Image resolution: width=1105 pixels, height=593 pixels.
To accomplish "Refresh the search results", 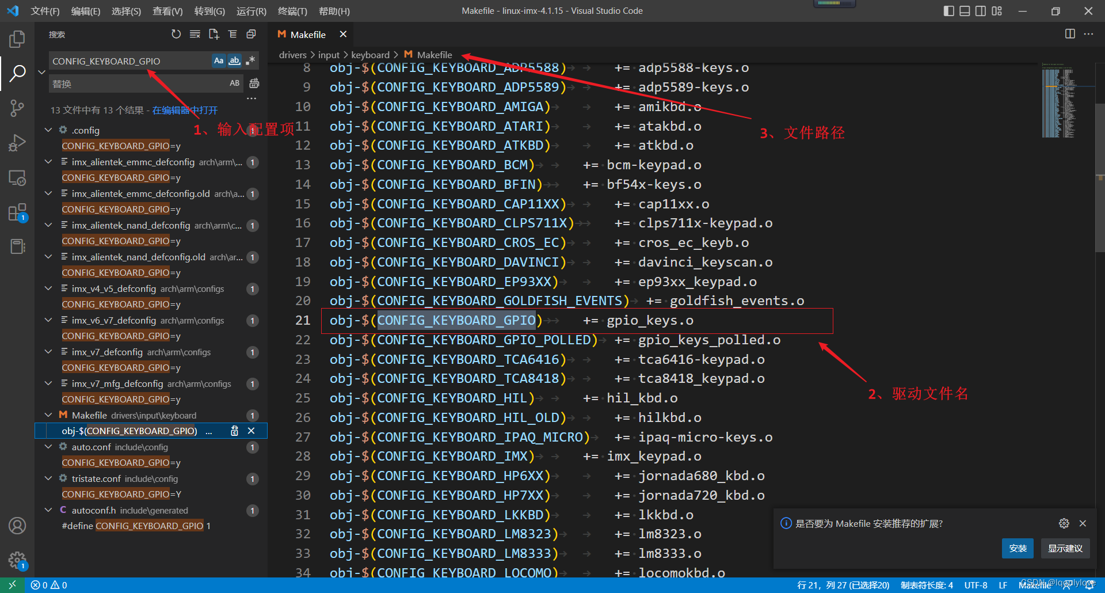I will (x=176, y=34).
